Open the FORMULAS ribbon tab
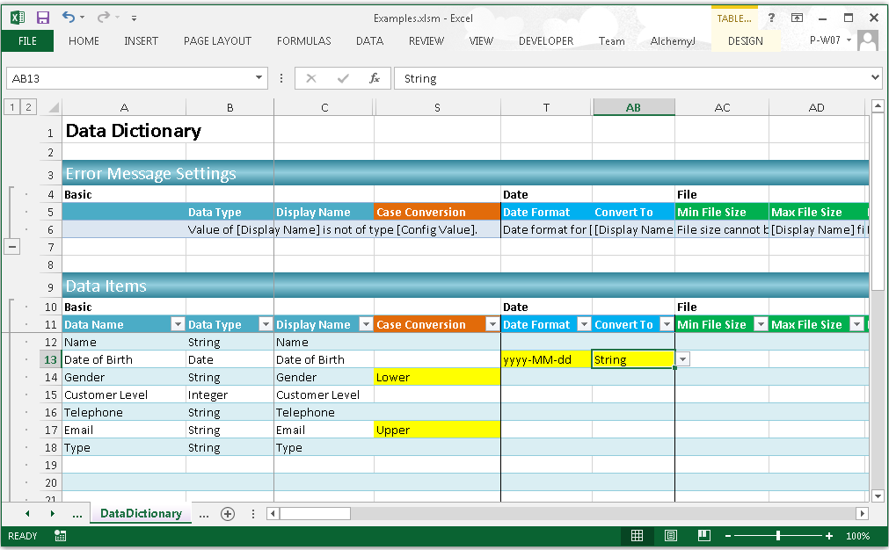Image resolution: width=889 pixels, height=550 pixels. tap(303, 41)
